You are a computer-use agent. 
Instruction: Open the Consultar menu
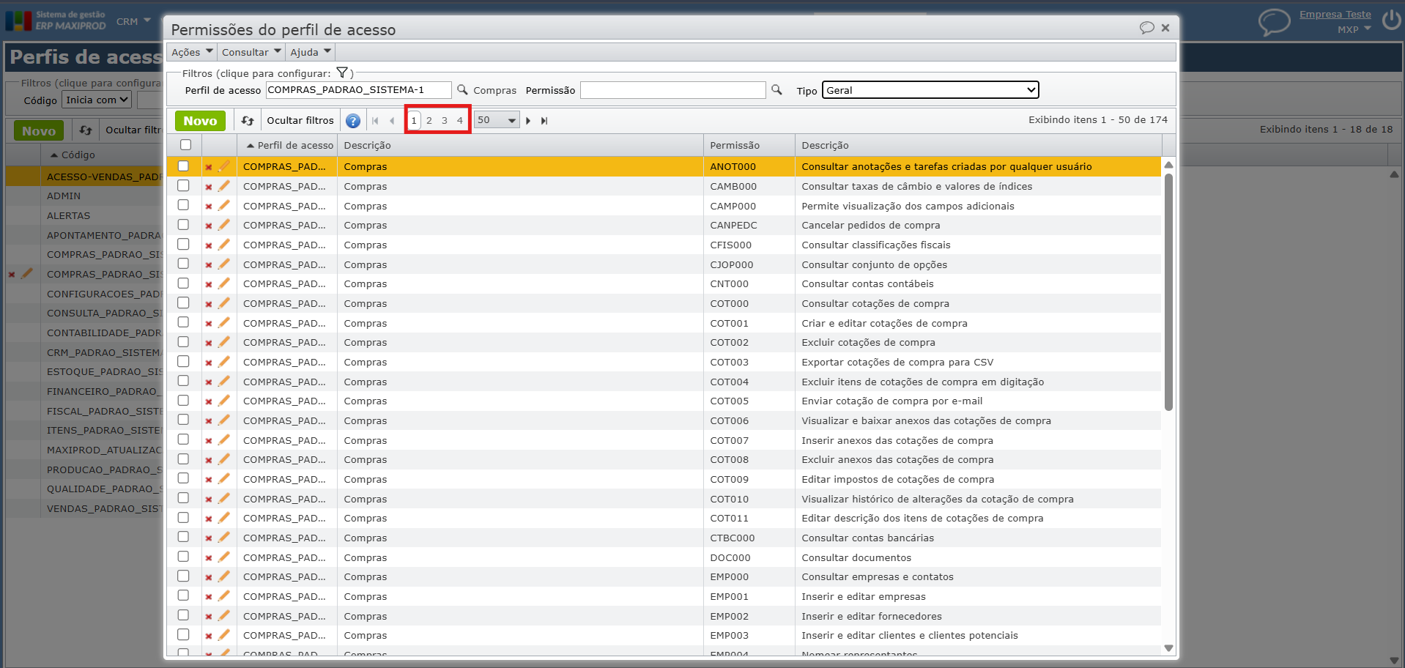coord(251,52)
